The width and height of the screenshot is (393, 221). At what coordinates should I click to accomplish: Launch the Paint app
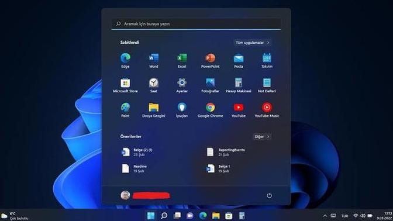125,110
